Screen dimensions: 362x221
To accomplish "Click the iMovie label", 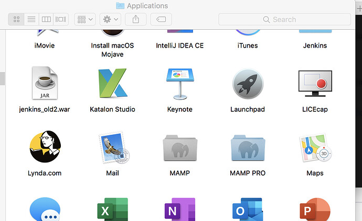I will point(45,45).
